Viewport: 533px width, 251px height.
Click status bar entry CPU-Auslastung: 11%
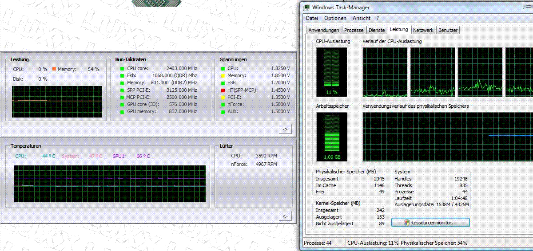tap(373, 243)
